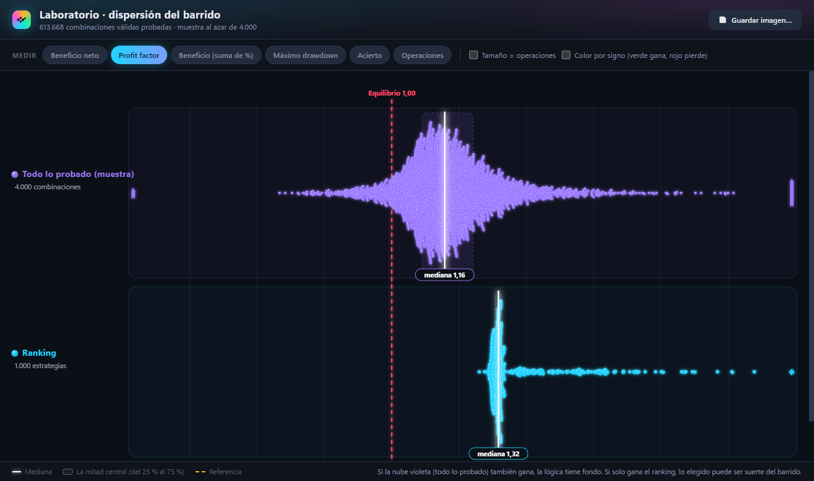Click the MEDIR label

click(24, 55)
